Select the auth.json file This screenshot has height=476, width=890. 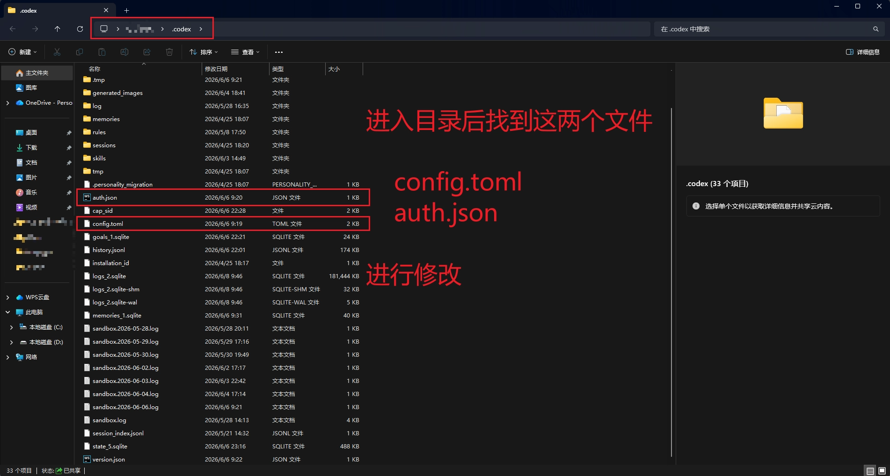click(223, 198)
